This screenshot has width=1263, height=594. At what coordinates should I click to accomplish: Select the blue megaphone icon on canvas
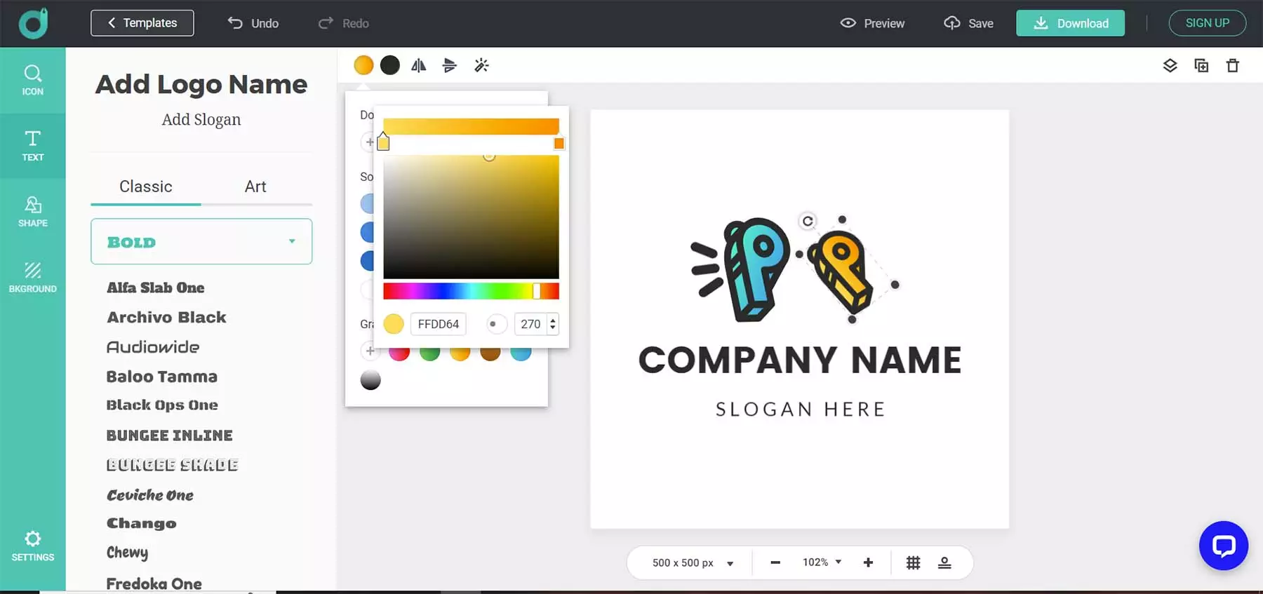(741, 270)
